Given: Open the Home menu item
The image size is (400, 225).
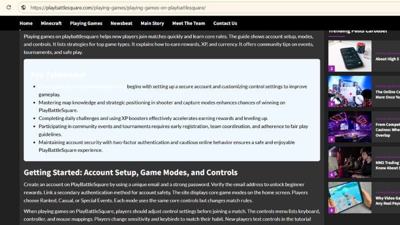Looking at the screenshot, I should coord(26,23).
